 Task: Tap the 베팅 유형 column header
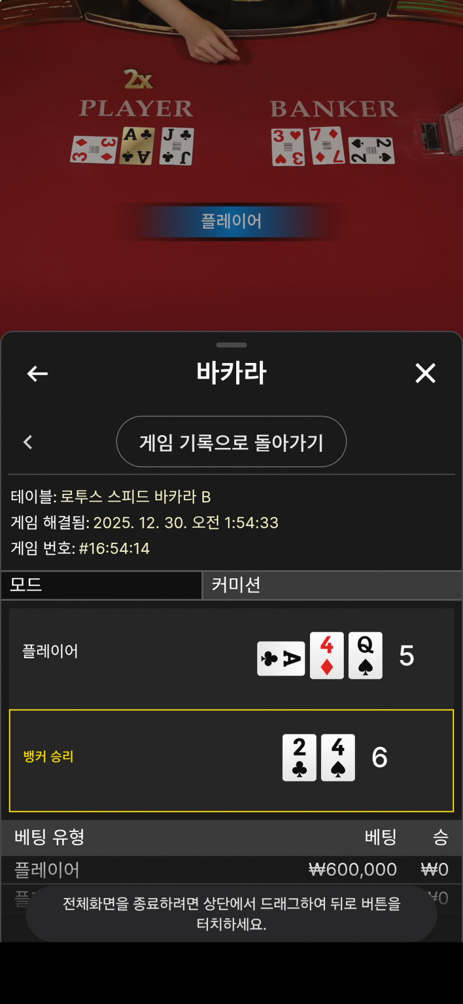click(49, 837)
